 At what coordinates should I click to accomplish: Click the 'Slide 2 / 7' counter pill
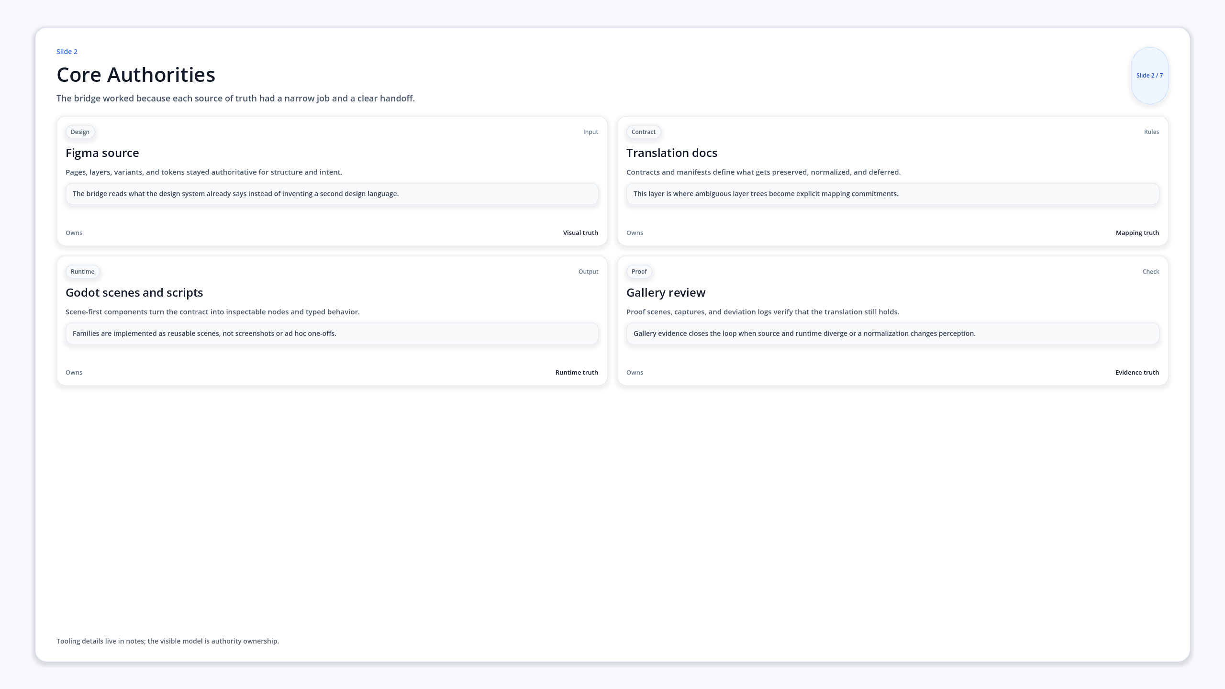(1149, 76)
